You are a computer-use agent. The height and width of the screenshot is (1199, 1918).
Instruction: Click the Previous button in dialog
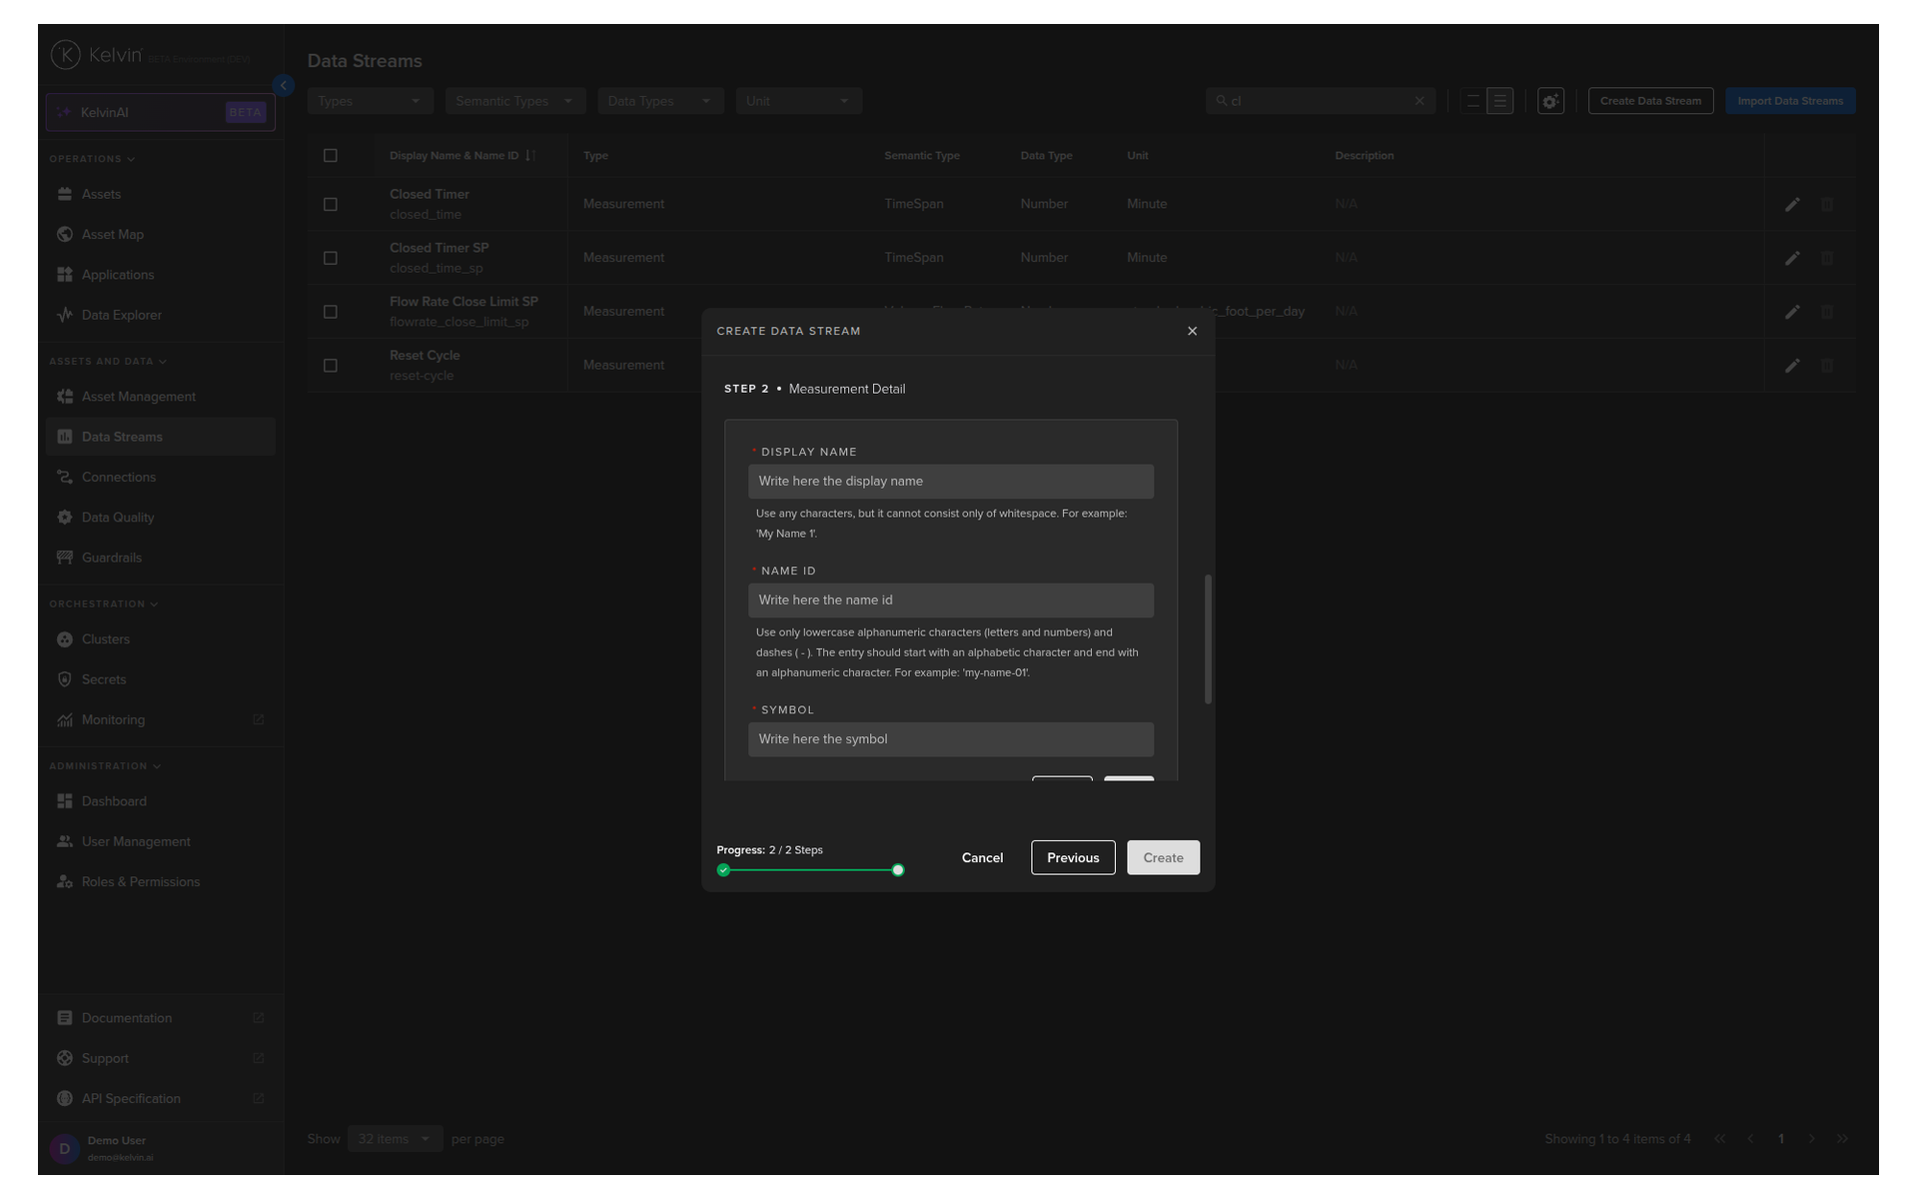1072,857
